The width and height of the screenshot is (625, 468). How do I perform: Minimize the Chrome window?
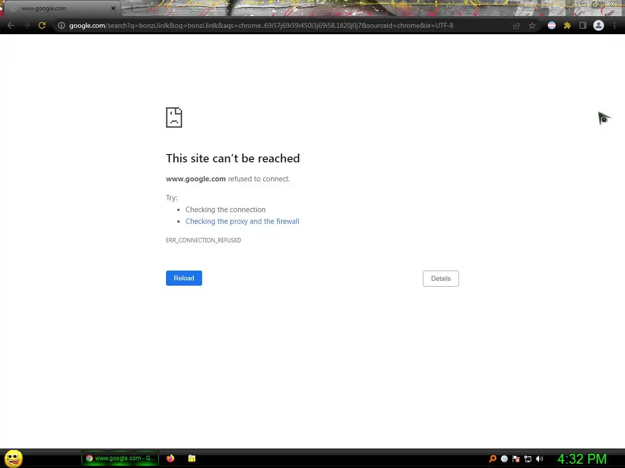(x=583, y=4)
